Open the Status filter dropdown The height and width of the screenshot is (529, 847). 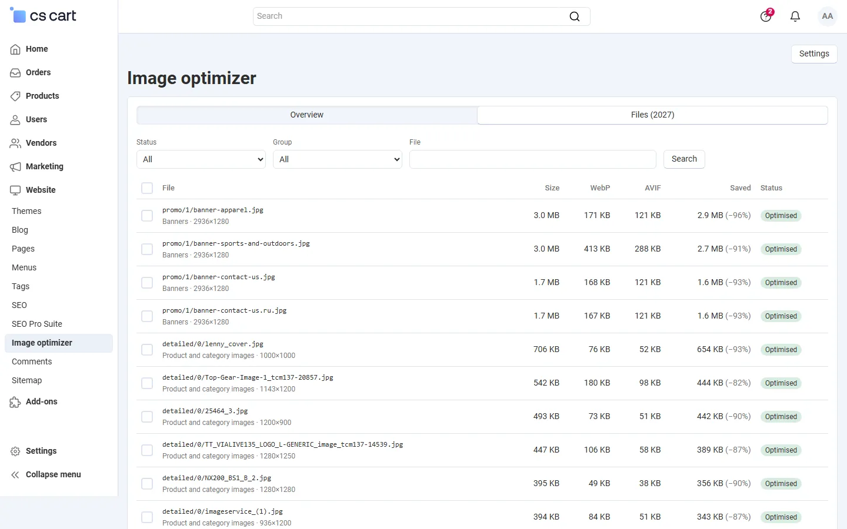(201, 159)
